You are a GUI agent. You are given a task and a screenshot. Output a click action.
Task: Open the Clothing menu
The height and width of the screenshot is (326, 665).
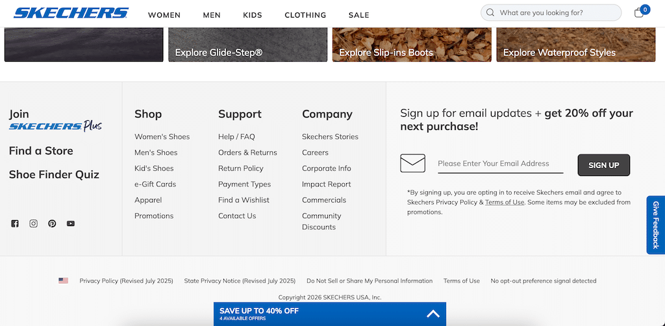(305, 15)
